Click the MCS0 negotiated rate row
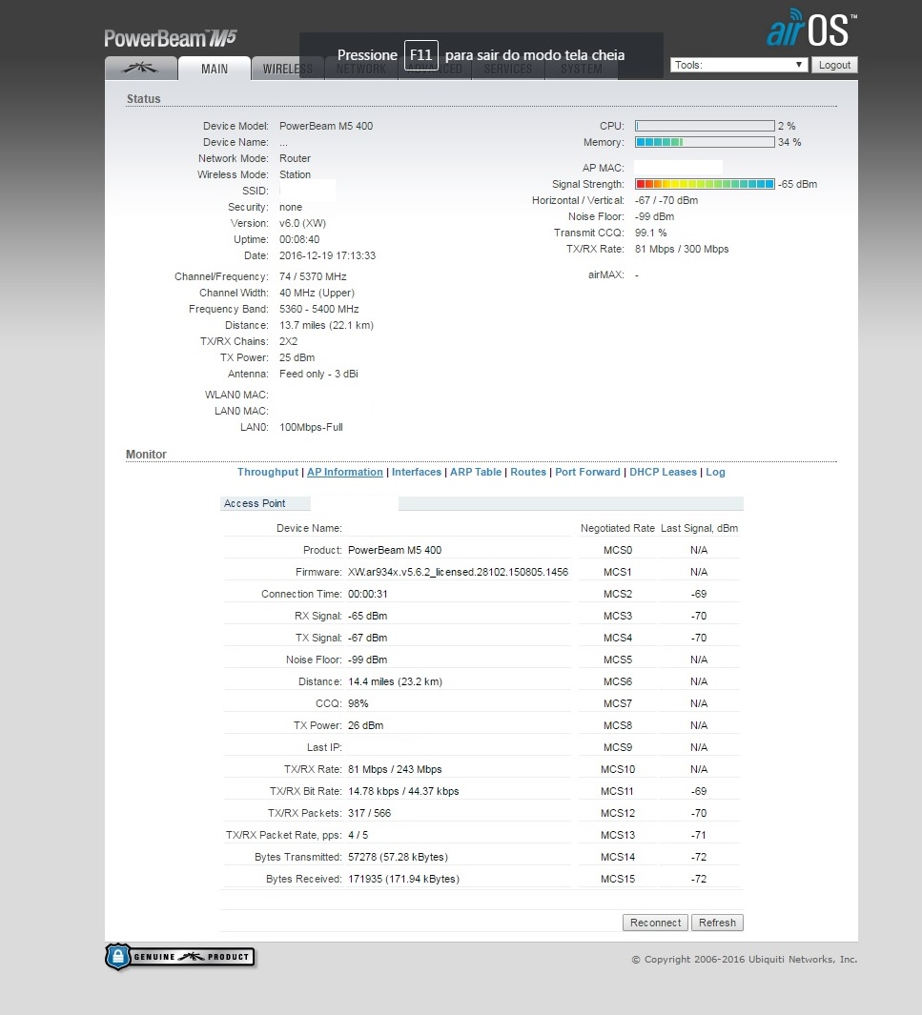The image size is (922, 1015). (x=659, y=550)
